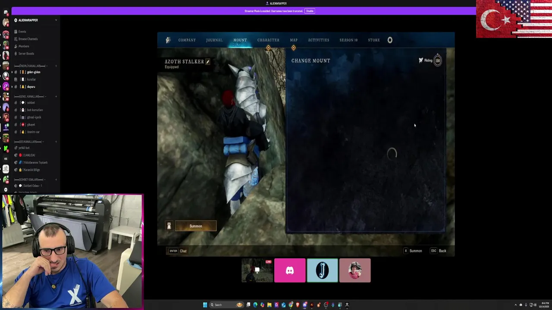Click the Enter Chat prompt
552x310 pixels.
click(x=178, y=251)
